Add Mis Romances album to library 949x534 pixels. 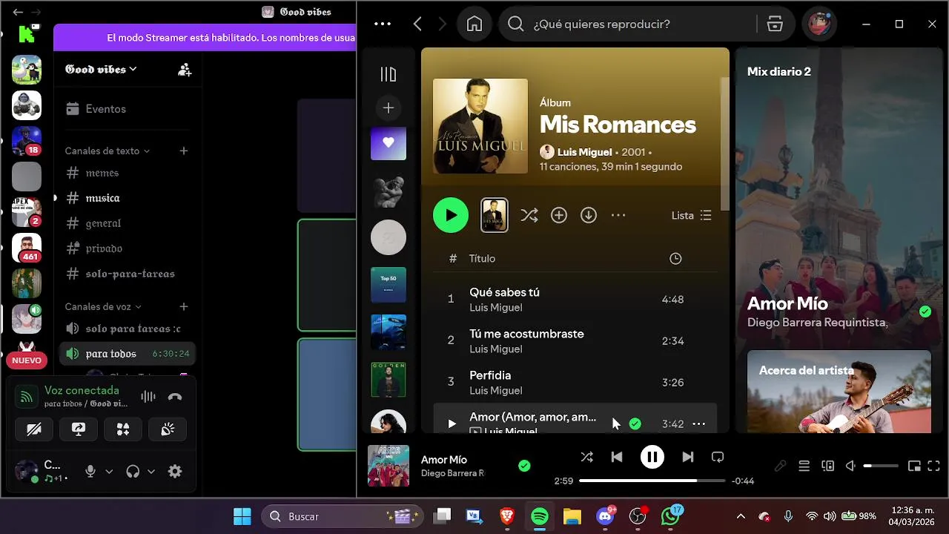[x=559, y=215]
